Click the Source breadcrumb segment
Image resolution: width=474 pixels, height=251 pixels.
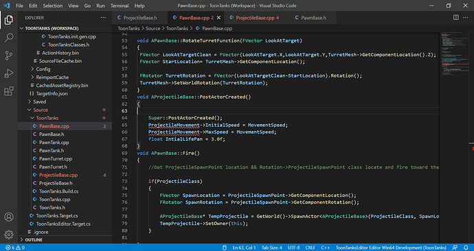[x=153, y=28]
